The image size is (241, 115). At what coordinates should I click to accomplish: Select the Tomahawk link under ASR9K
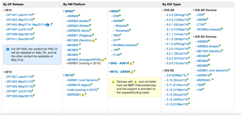coord(122,30)
